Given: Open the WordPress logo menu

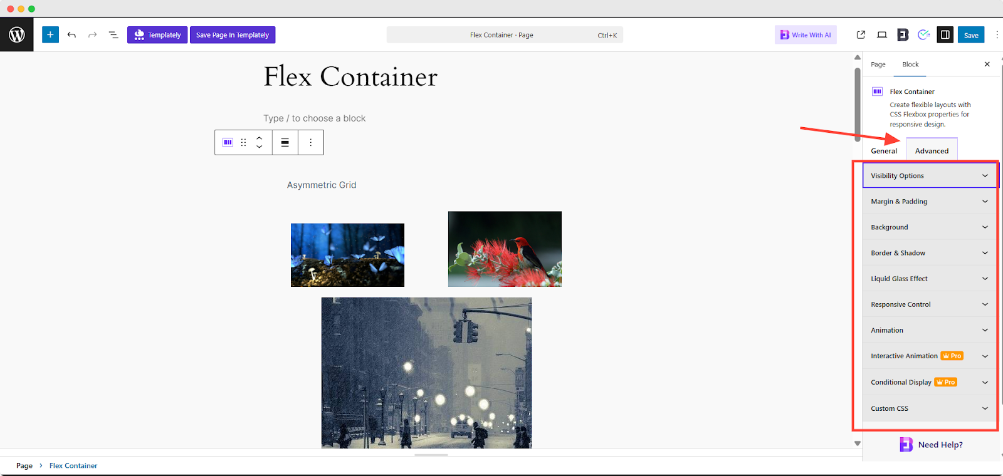Looking at the screenshot, I should [17, 34].
